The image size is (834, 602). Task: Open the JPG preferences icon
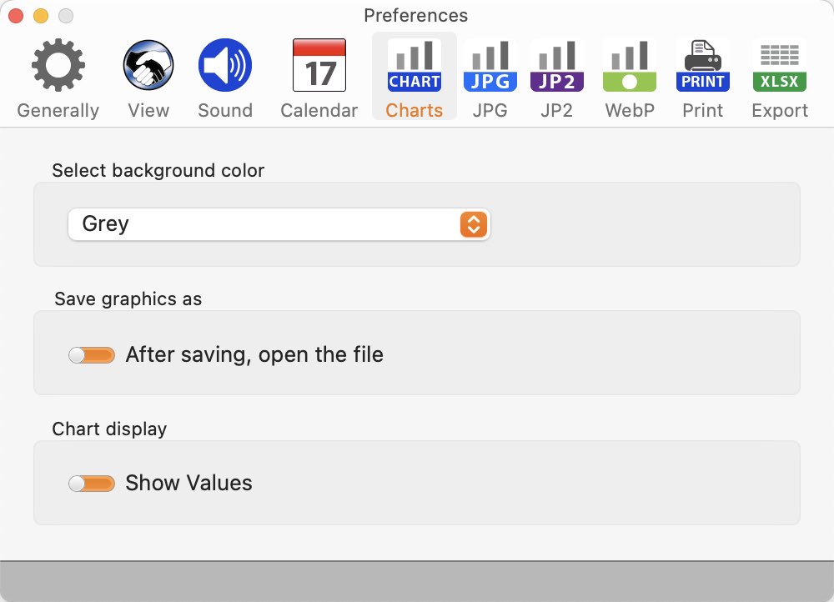(x=490, y=65)
